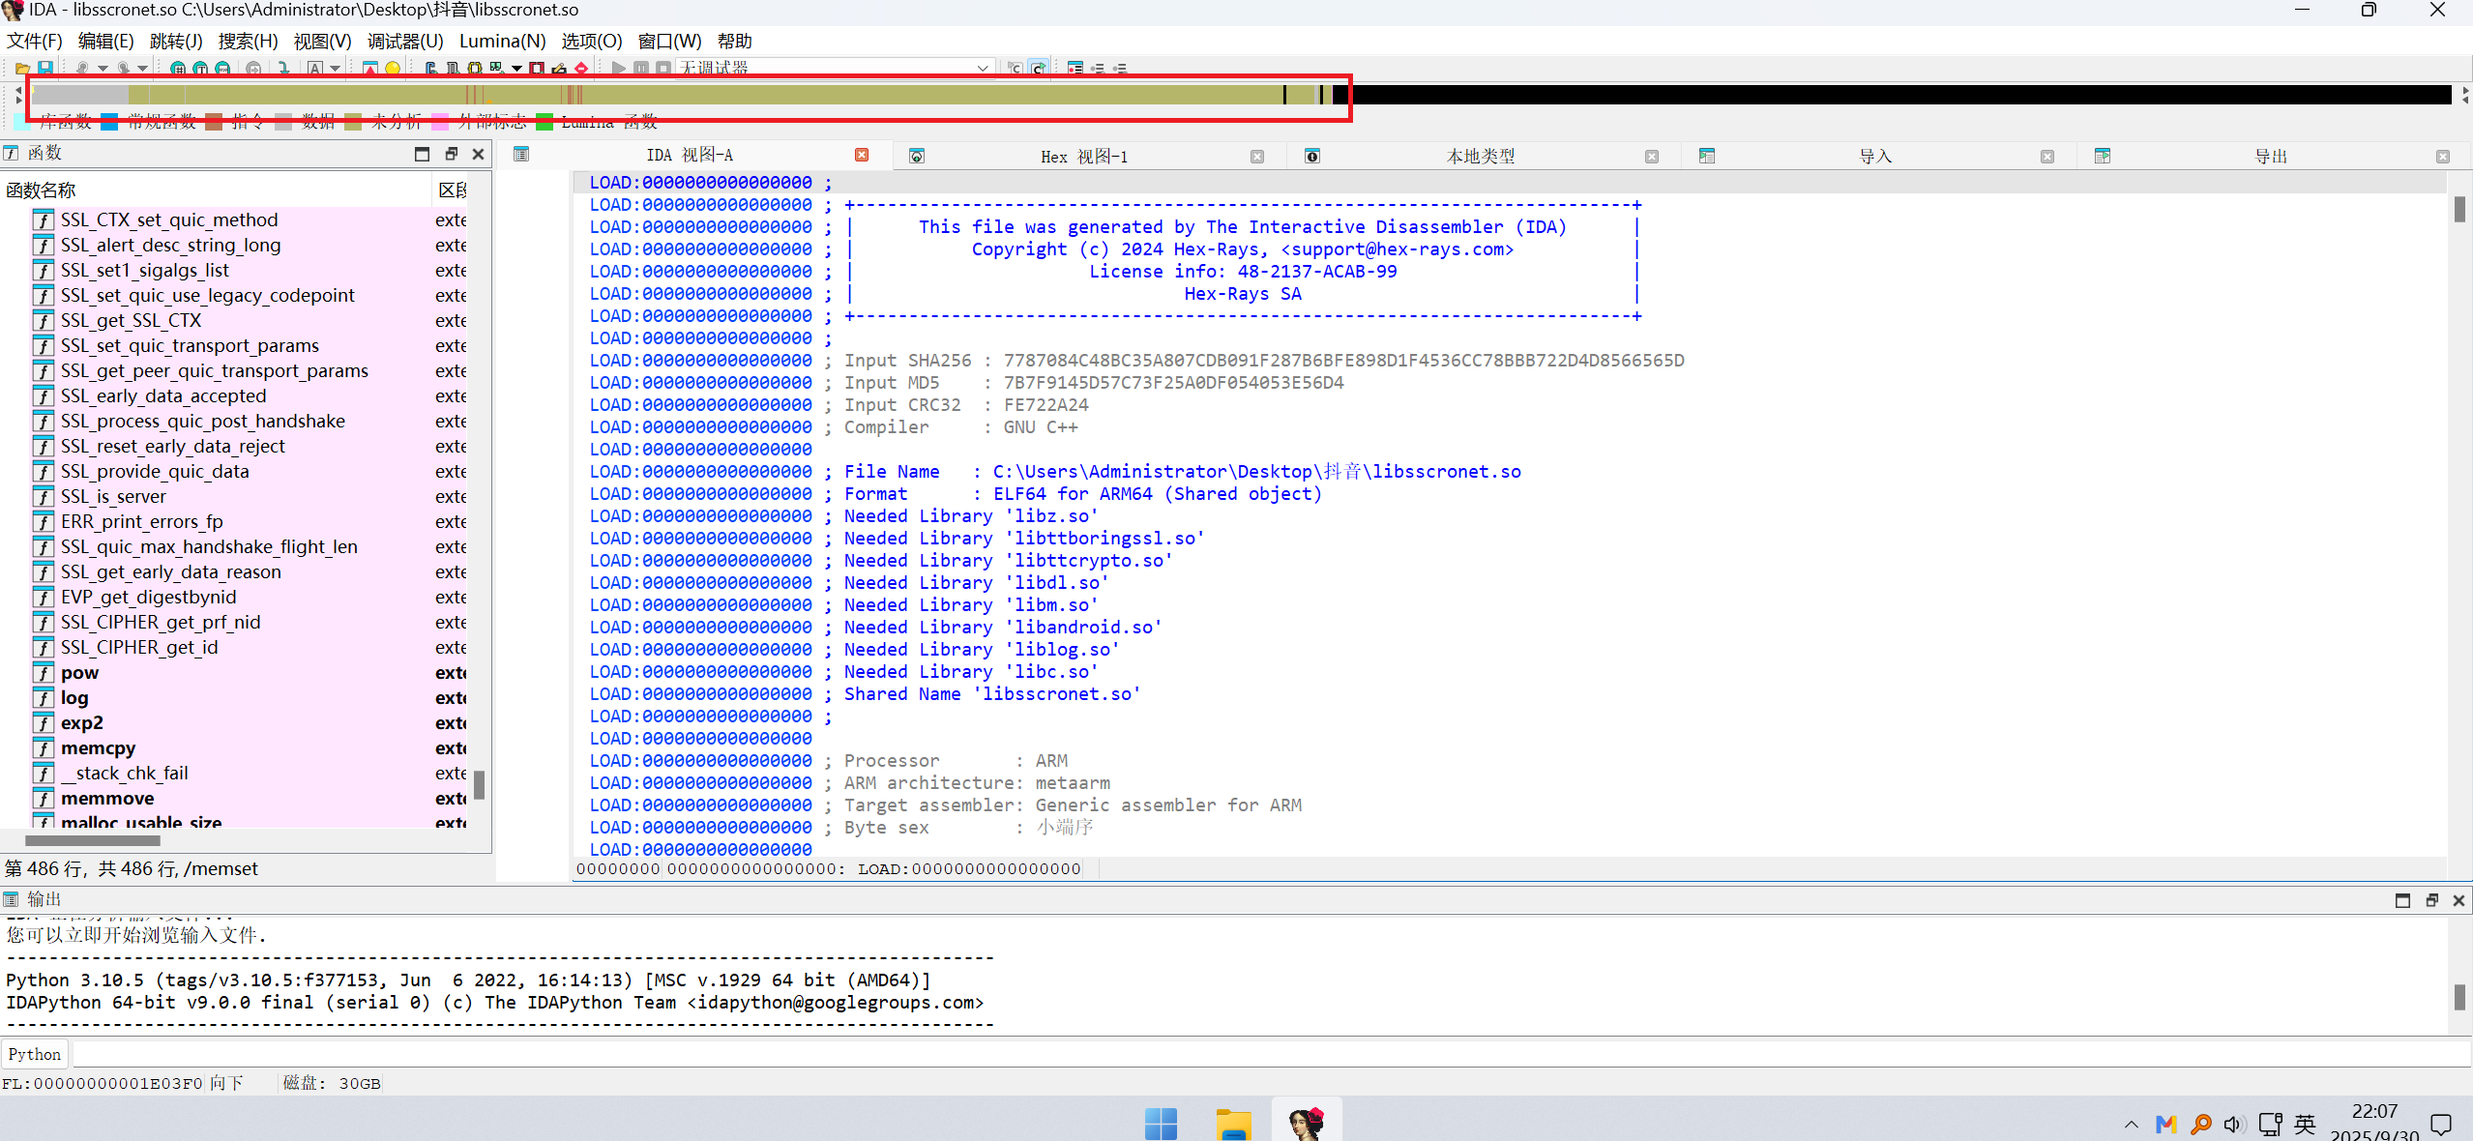Show hidden system tray icons chevron
Image resolution: width=2473 pixels, height=1141 pixels.
[x=2131, y=1125]
